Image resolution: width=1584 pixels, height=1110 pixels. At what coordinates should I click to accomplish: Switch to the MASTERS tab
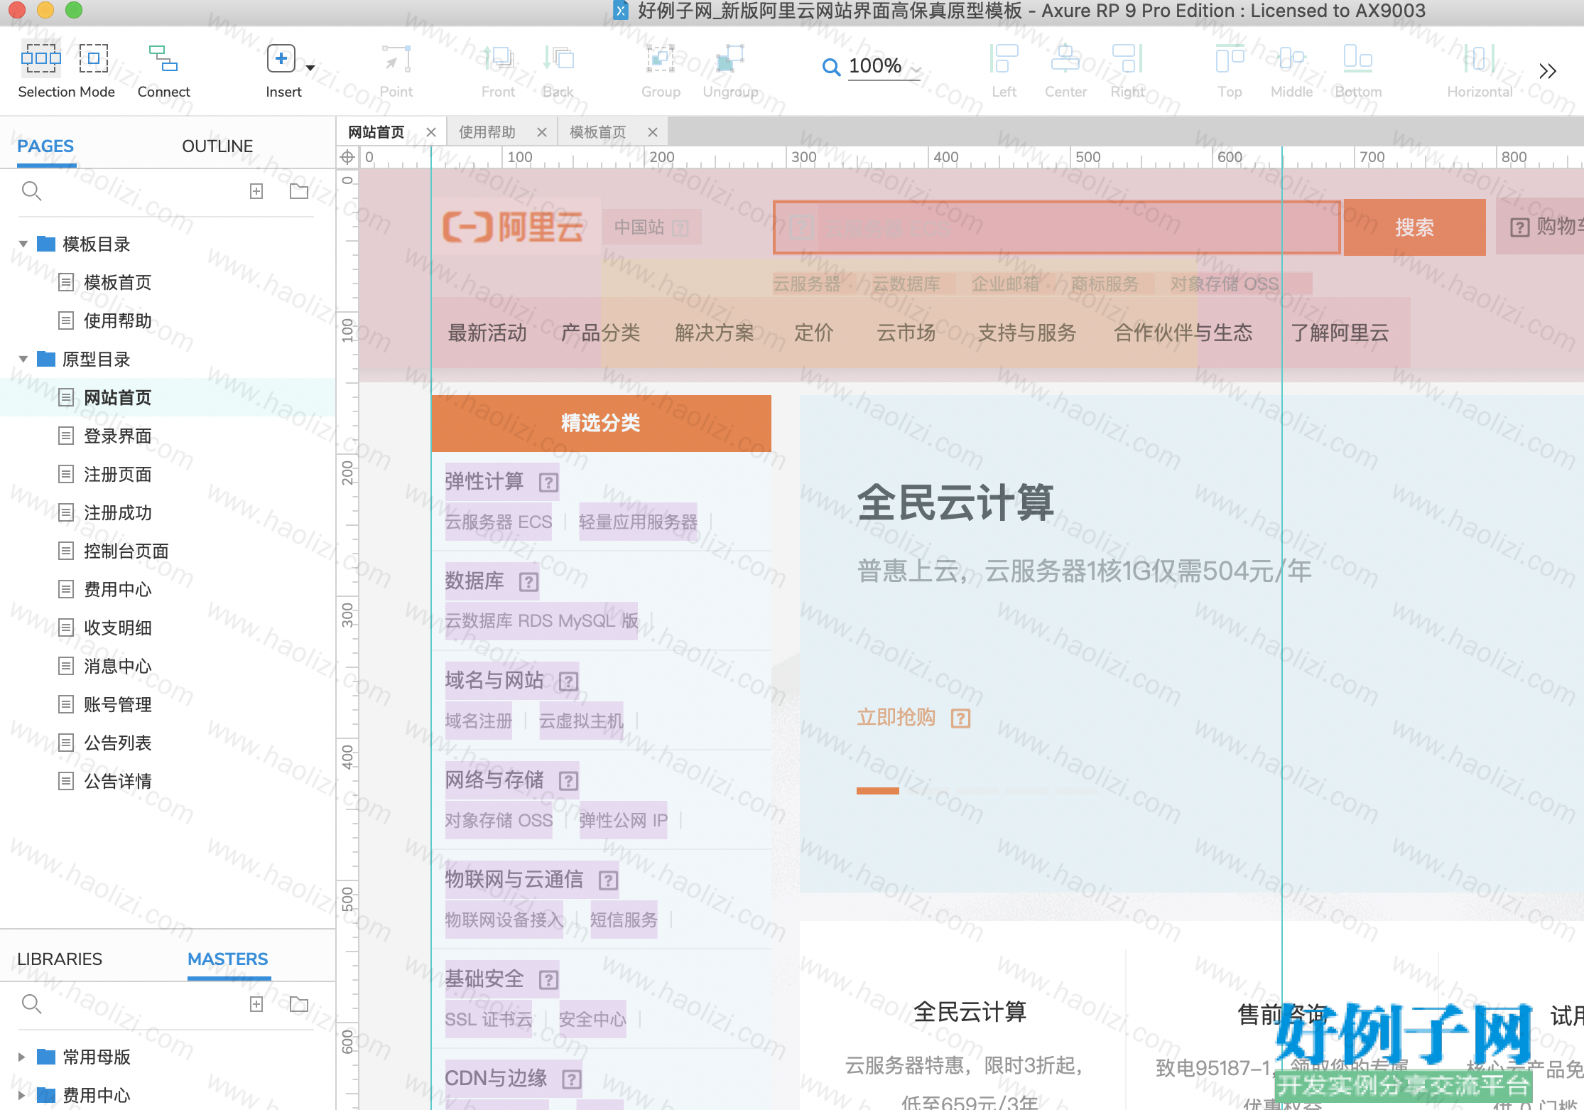pyautogui.click(x=228, y=959)
